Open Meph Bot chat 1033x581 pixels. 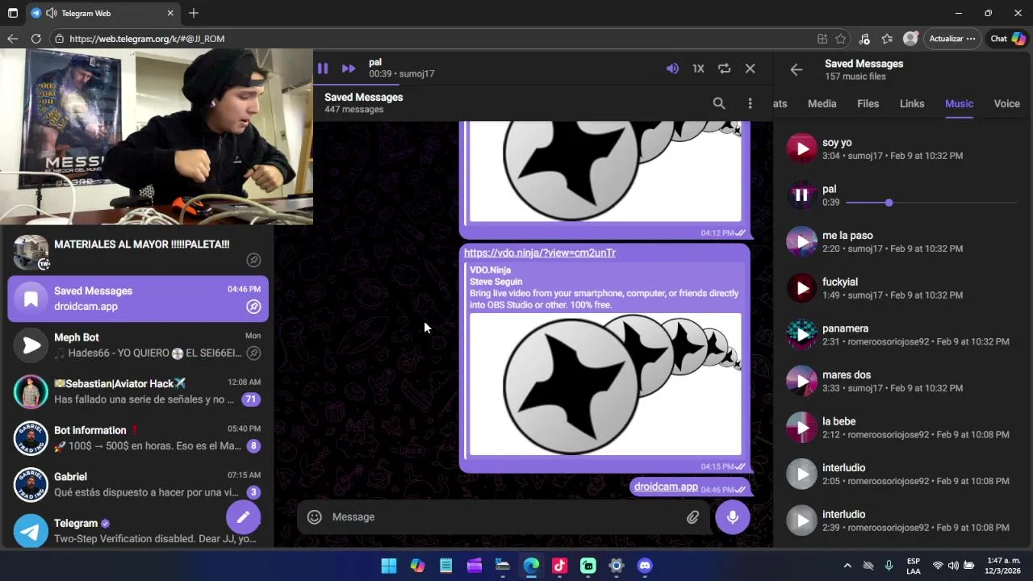(138, 345)
